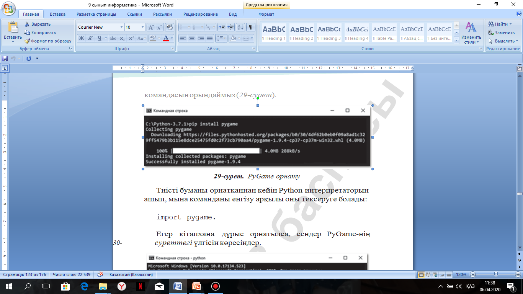Open the Рецензирование tab
This screenshot has height=294, width=523.
pyautogui.click(x=201, y=14)
